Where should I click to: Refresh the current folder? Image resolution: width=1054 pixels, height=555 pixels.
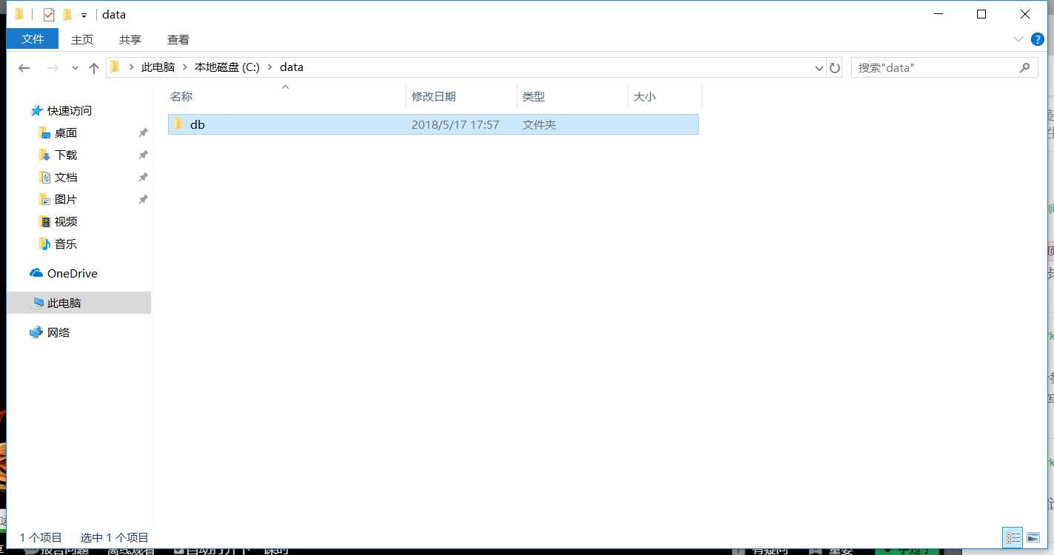(x=835, y=68)
